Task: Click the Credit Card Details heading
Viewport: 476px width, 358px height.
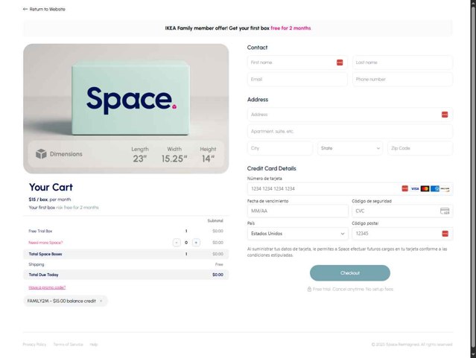Action: pyautogui.click(x=271, y=168)
